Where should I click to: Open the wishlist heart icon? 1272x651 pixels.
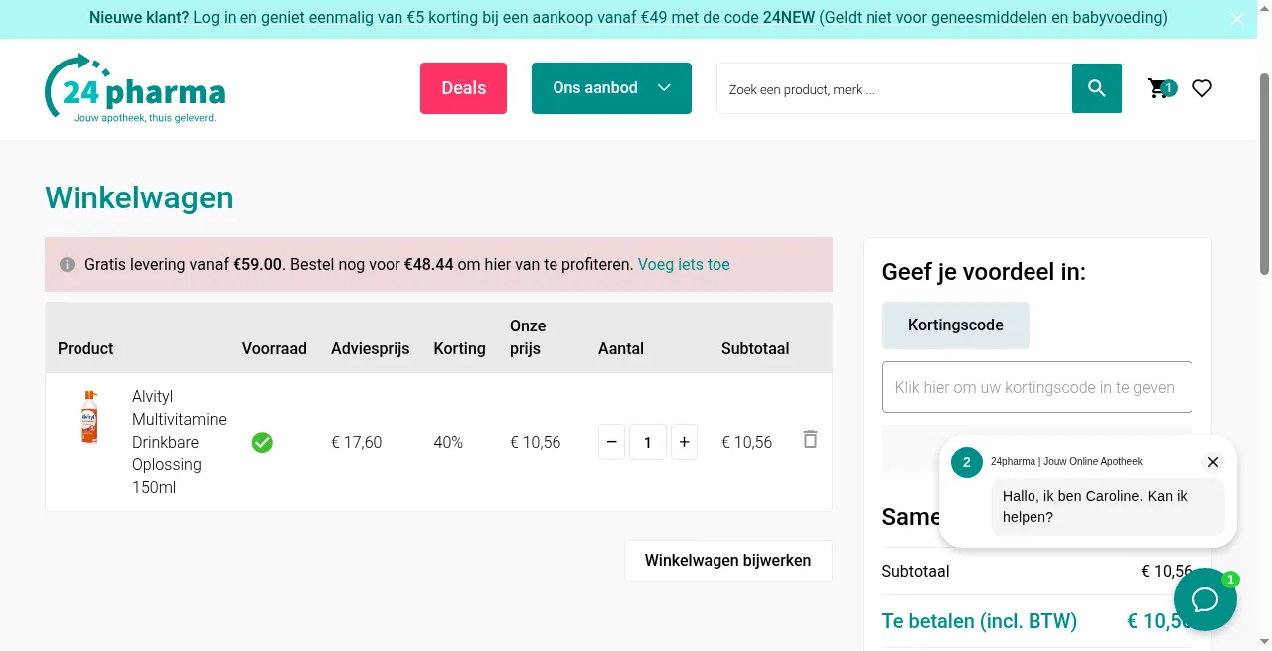1202,88
